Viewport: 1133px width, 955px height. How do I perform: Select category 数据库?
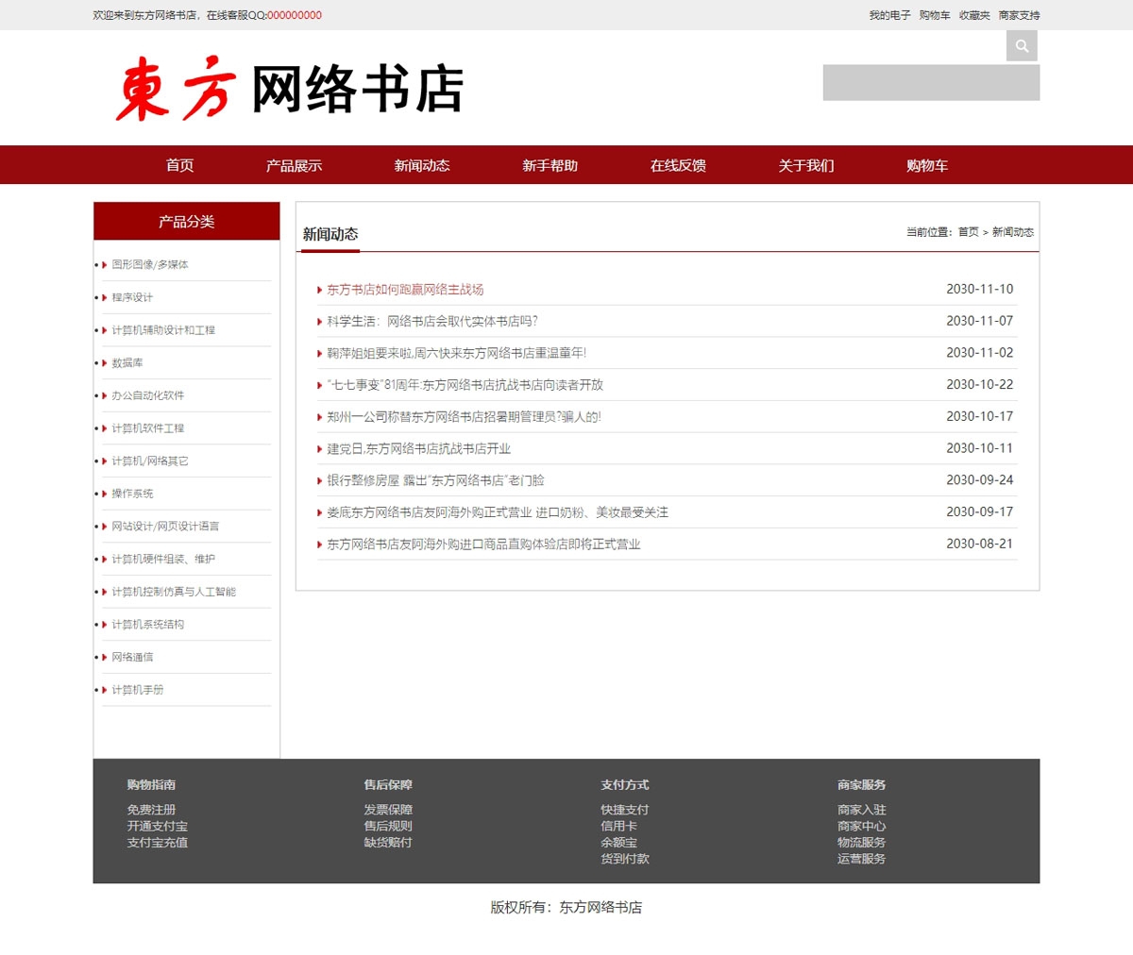tap(127, 362)
